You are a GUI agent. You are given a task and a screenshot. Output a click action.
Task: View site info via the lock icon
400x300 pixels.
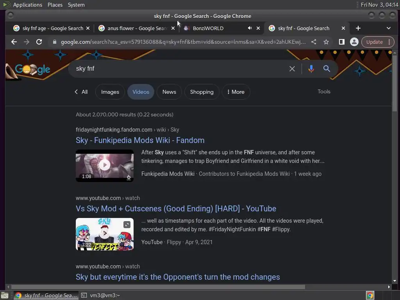tap(54, 42)
